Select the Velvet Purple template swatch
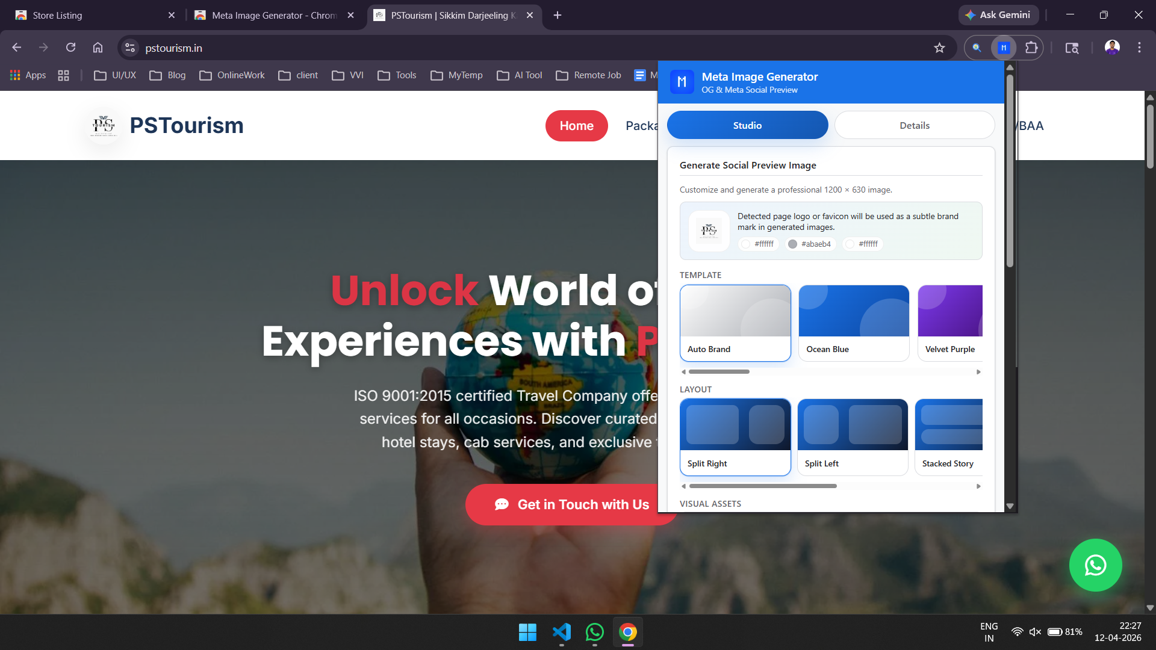Image resolution: width=1156 pixels, height=650 pixels. [950, 323]
